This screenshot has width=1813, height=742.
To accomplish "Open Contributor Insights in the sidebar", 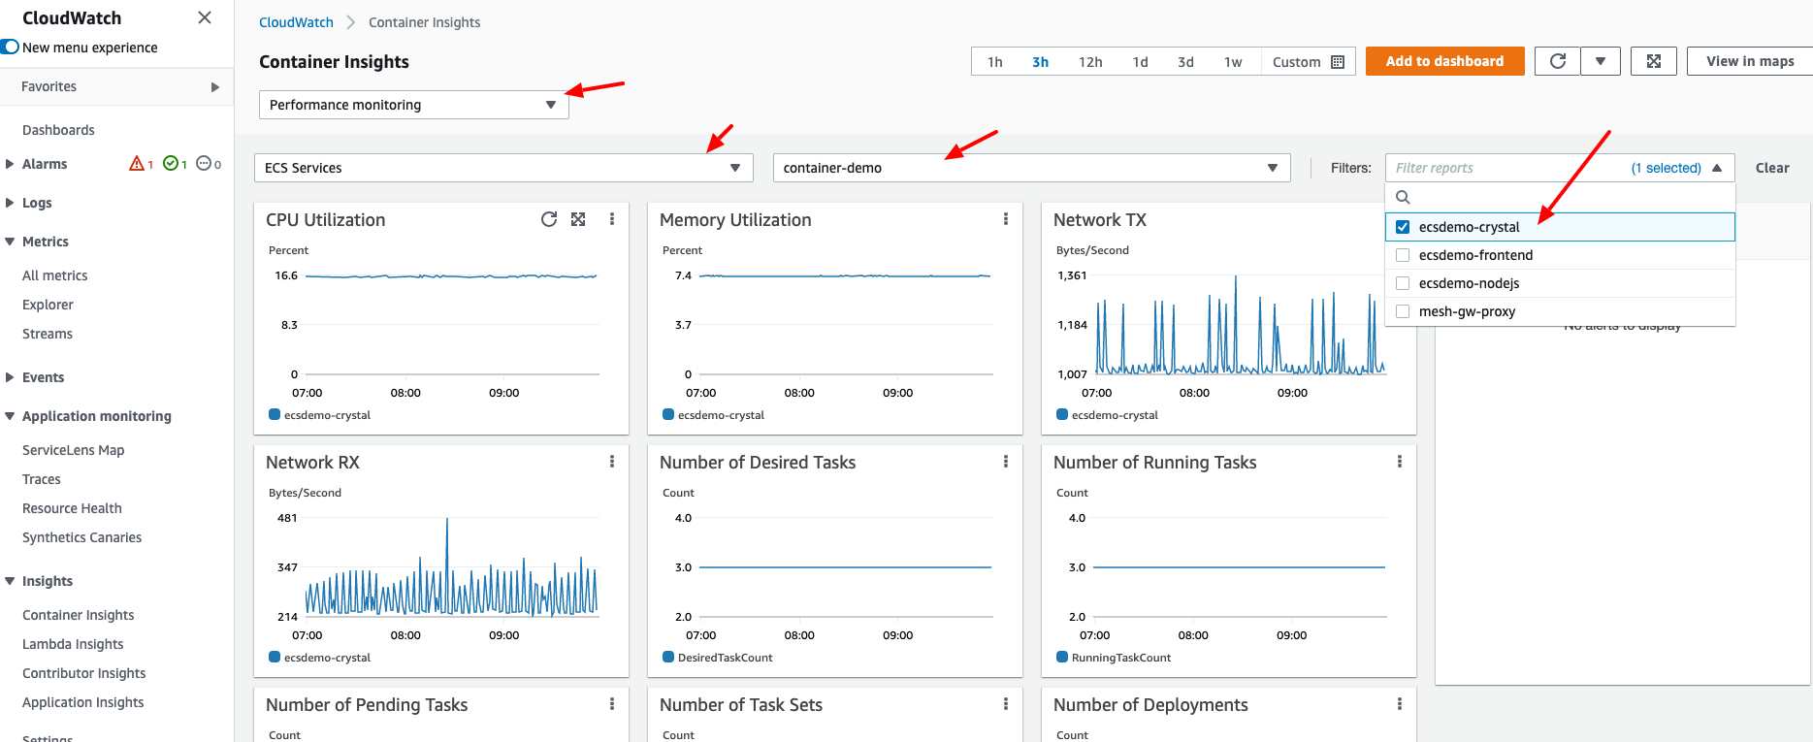I will tap(84, 673).
